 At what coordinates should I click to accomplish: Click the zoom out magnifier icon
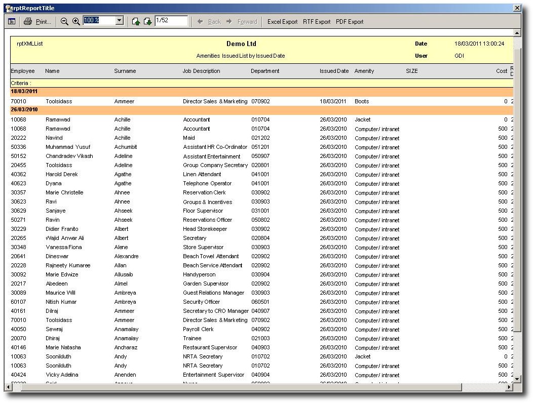64,22
